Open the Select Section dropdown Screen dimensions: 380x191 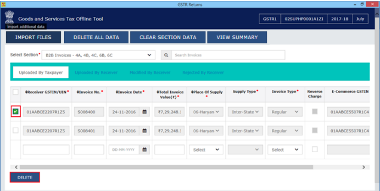pos(98,55)
